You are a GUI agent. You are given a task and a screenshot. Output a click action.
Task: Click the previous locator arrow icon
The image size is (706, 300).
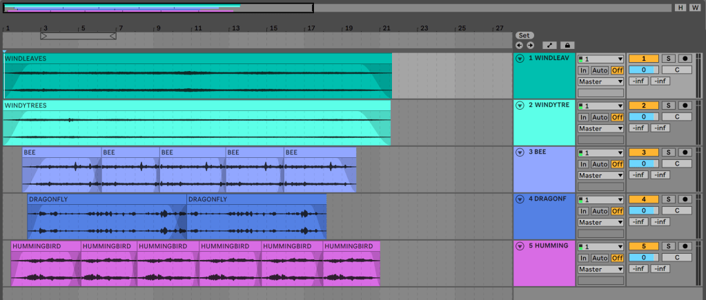(519, 45)
